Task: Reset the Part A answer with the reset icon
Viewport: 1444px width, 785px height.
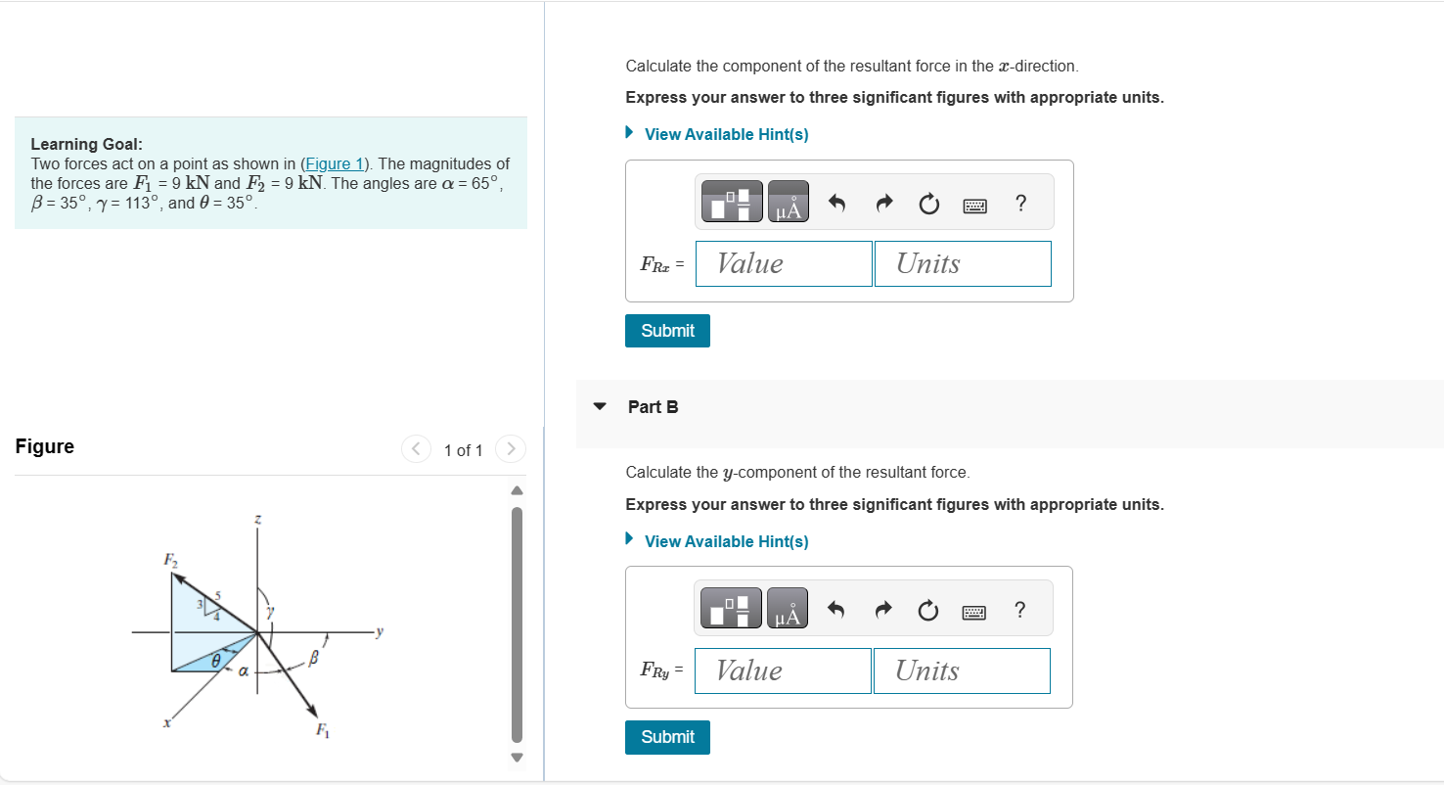Action: [927, 204]
